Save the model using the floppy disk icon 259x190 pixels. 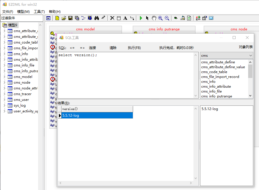coord(70,18)
